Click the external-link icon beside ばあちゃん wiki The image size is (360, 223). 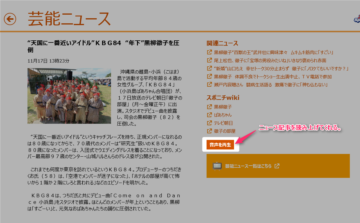coord(209,115)
